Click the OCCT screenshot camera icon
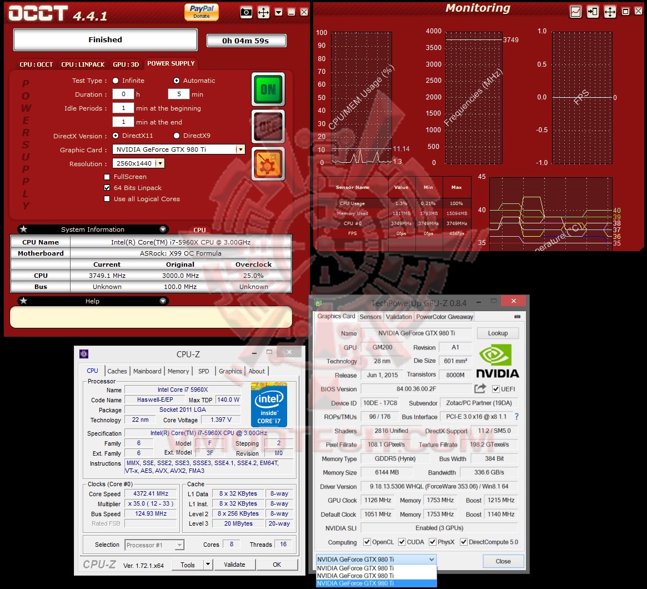Image resolution: width=647 pixels, height=589 pixels. (246, 12)
